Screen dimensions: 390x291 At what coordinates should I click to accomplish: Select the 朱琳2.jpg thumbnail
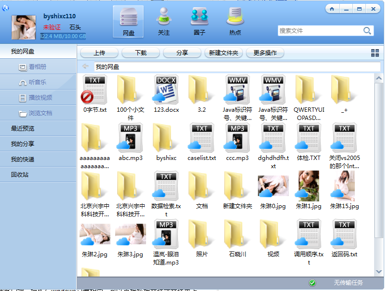coord(95,234)
